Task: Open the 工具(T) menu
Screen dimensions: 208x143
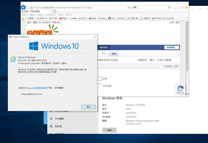Action: tap(60, 15)
